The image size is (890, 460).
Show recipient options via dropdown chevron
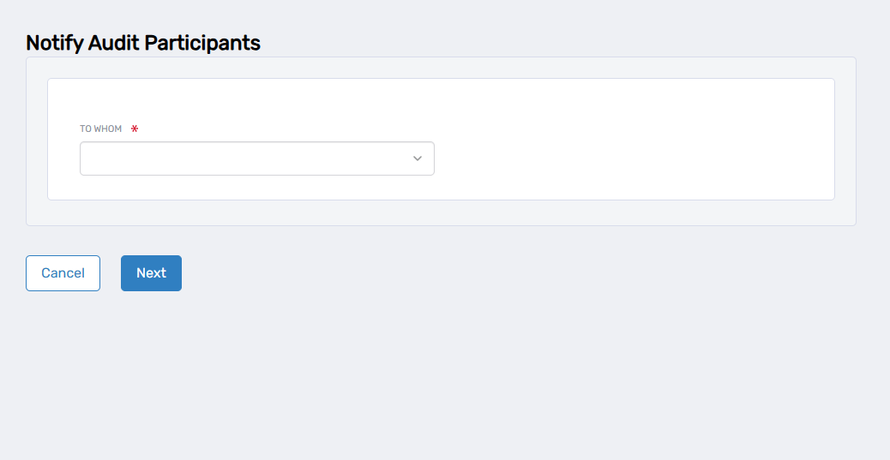[x=418, y=158]
